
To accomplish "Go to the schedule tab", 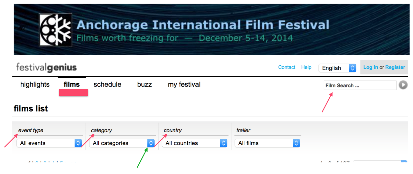I will 107,84.
